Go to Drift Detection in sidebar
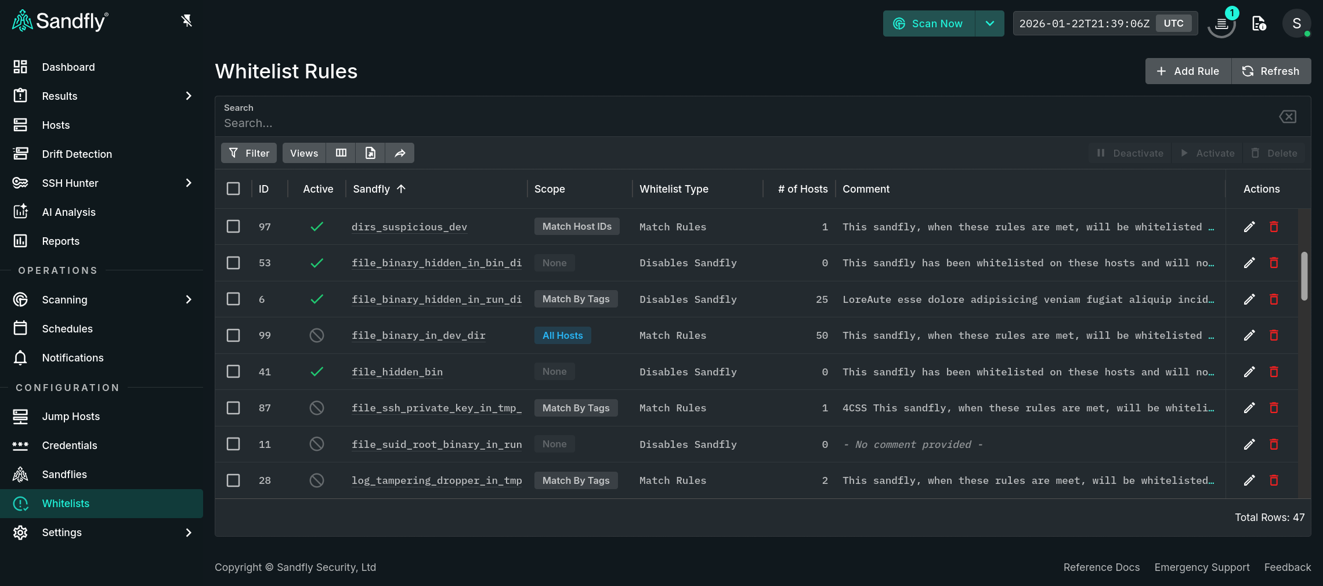Viewport: 1323px width, 586px height. [x=77, y=154]
